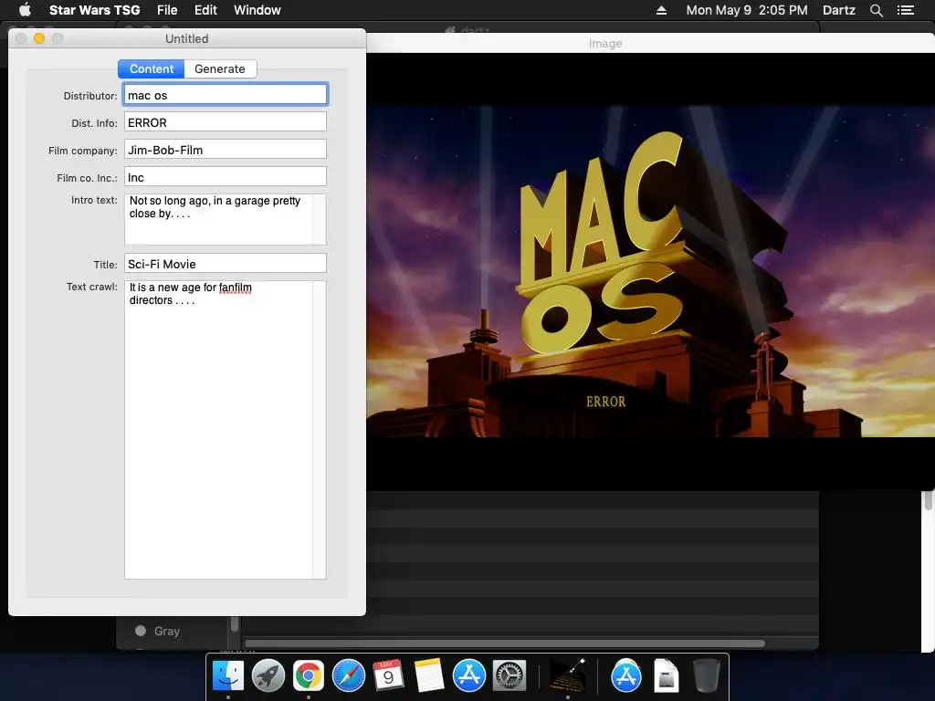Screen dimensions: 935x701
Task: Click Film company field with Jim-Bob-Film
Action: pos(226,150)
